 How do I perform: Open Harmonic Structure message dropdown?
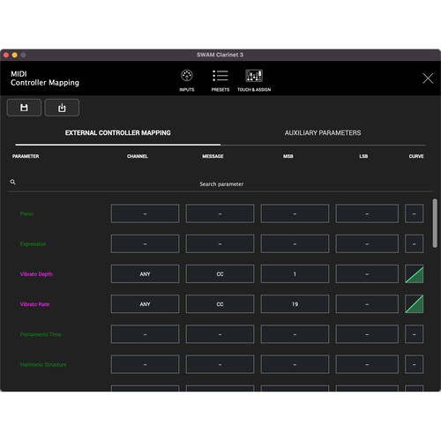click(220, 364)
